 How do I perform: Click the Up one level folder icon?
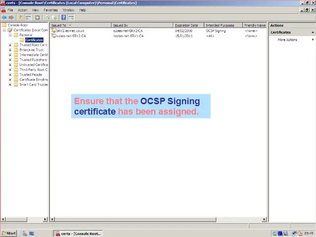point(21,18)
